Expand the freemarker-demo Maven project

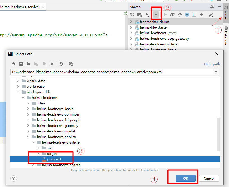click(x=131, y=22)
